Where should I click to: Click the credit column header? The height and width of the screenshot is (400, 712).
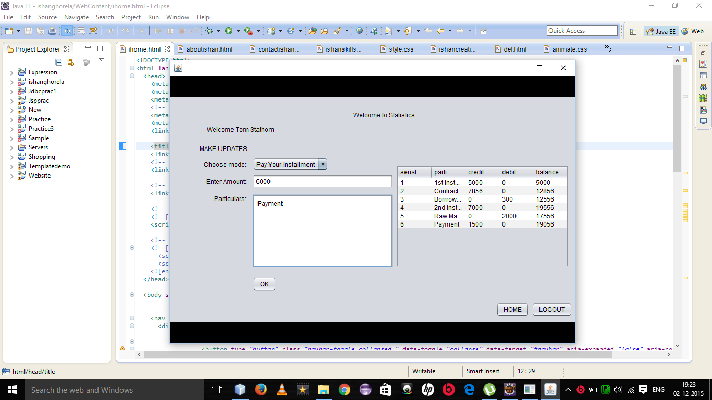[482, 172]
